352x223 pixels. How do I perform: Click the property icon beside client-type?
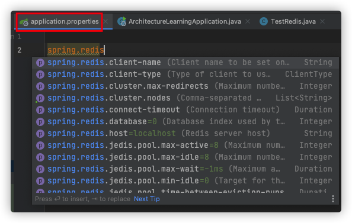[x=40, y=75]
